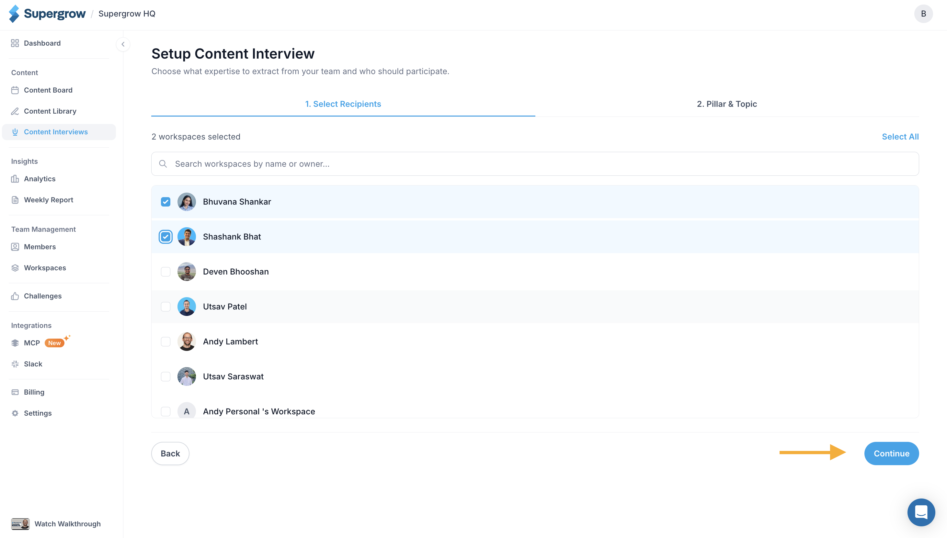Switch to Pillar & Topic tab
The image size is (947, 538).
[726, 104]
